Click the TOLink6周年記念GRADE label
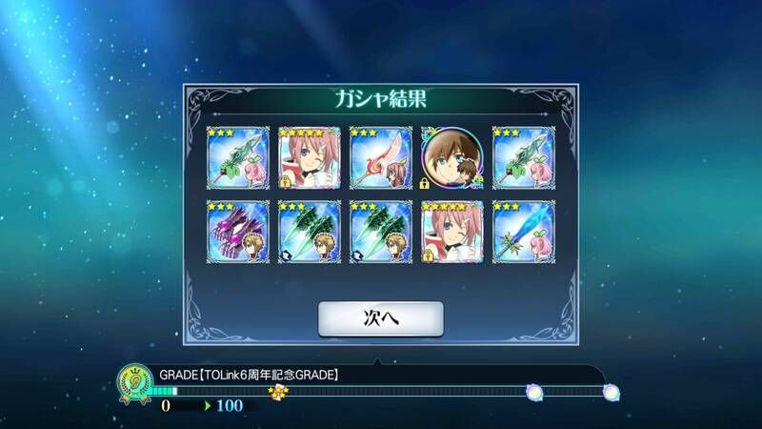The image size is (762, 429). [x=249, y=375]
